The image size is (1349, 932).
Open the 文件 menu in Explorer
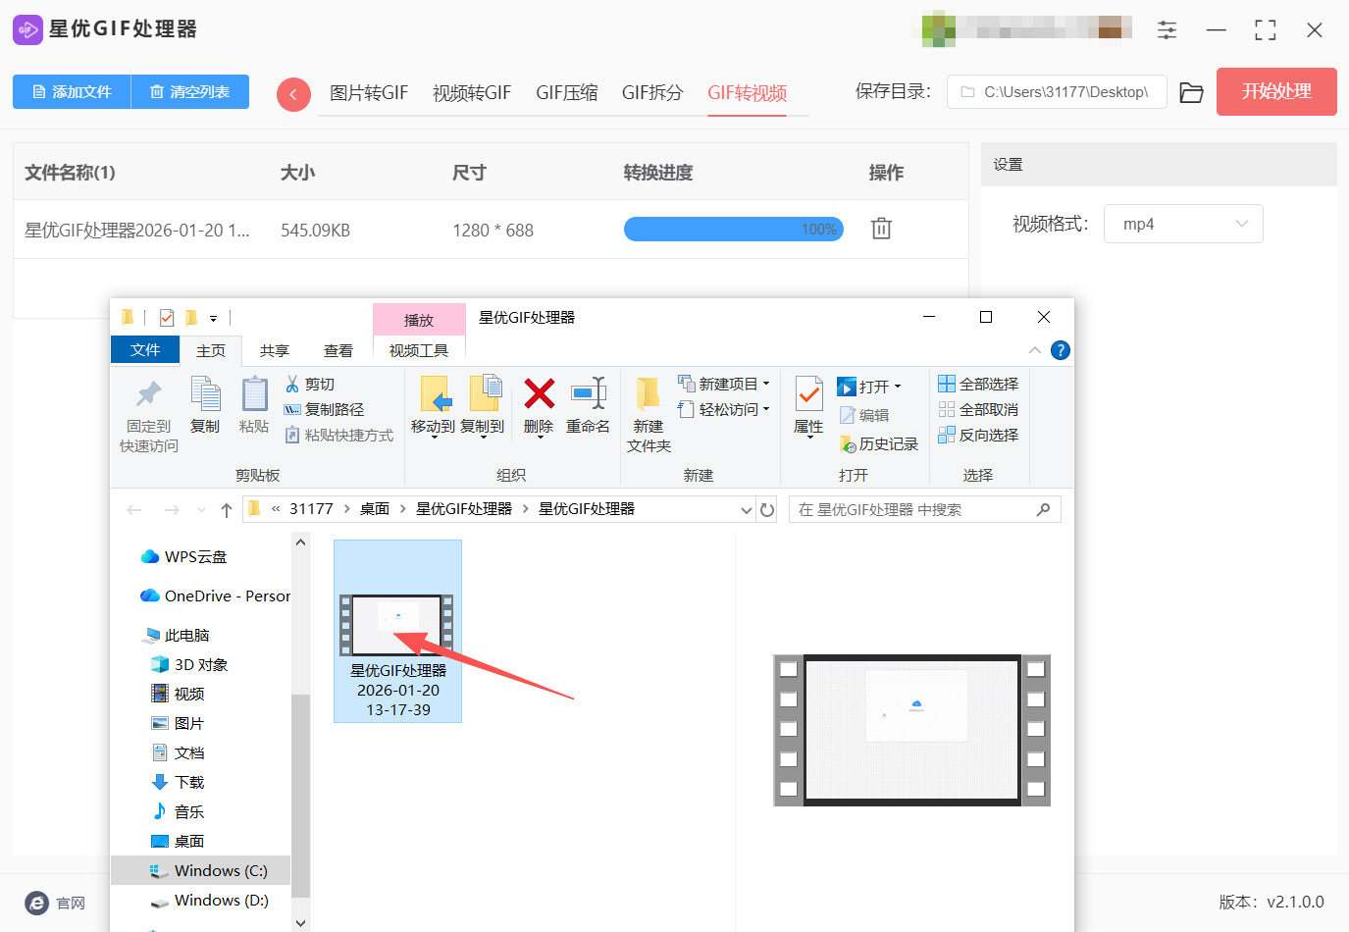click(144, 350)
